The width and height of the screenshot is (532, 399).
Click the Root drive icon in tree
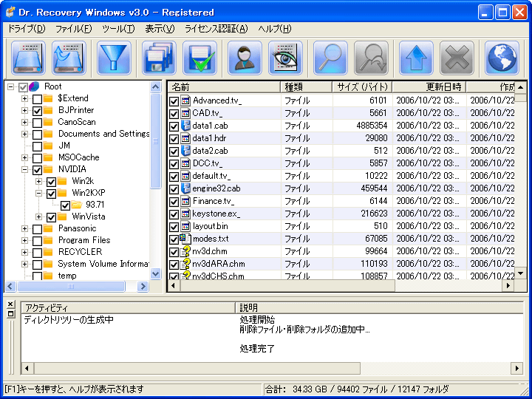(34, 86)
